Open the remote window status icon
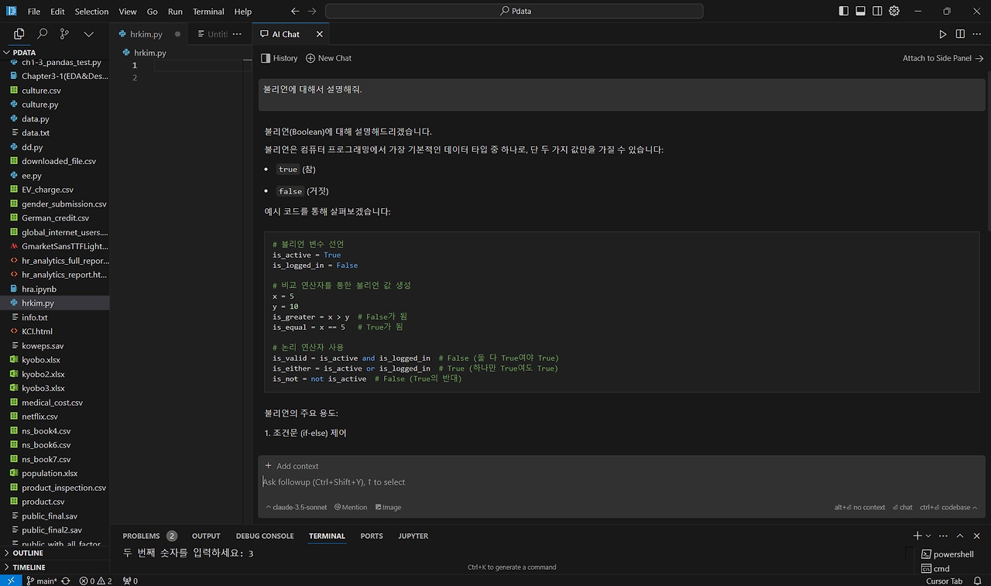The image size is (991, 586). click(x=10, y=581)
